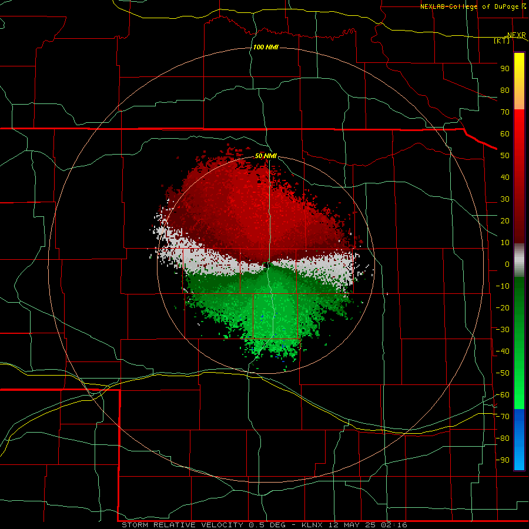
Task: Click the positive 30 scale label
Action: [505, 199]
